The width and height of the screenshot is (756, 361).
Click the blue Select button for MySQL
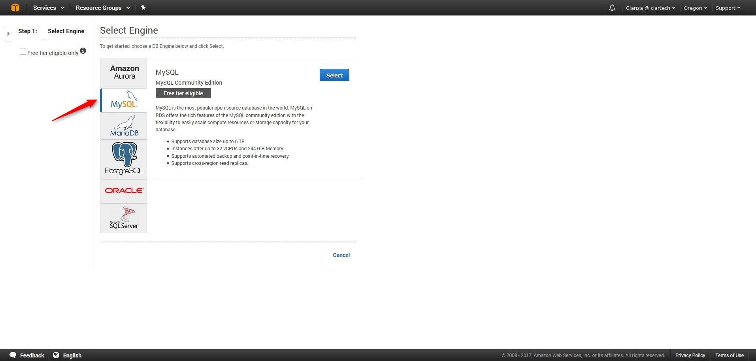334,75
